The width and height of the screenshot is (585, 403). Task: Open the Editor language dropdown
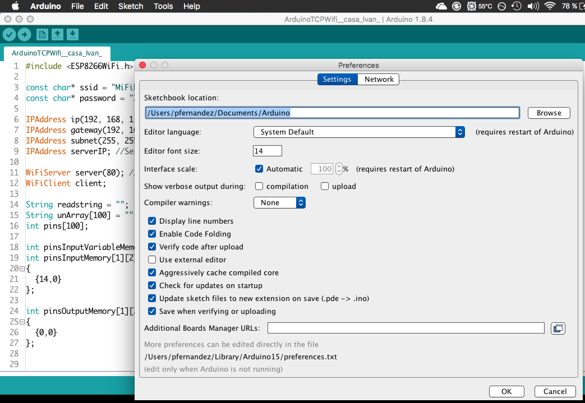(x=359, y=132)
